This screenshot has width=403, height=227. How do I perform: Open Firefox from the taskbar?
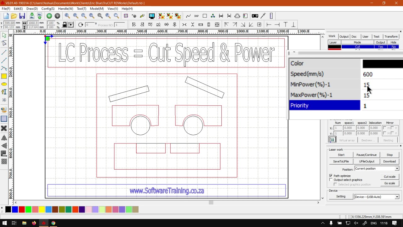pyautogui.click(x=34, y=223)
